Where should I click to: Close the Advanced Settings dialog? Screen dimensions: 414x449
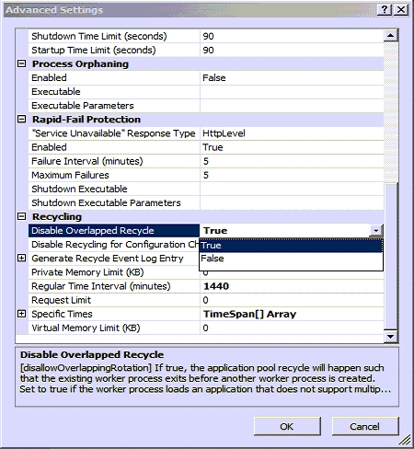click(401, 10)
